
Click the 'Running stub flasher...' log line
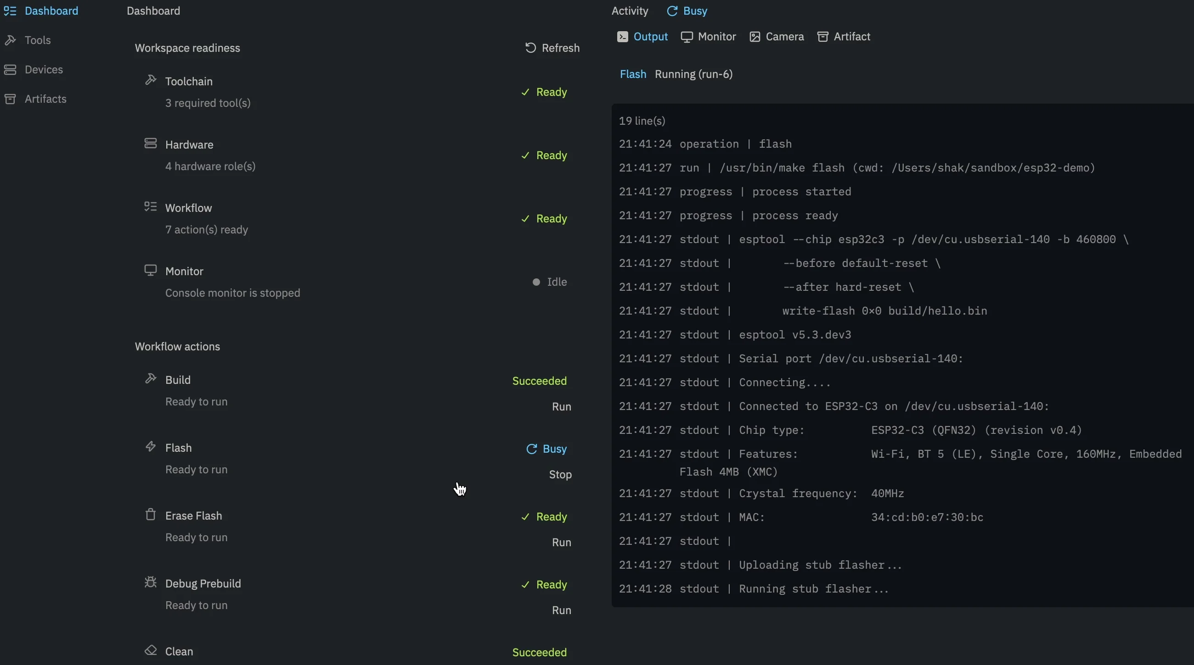tap(754, 589)
